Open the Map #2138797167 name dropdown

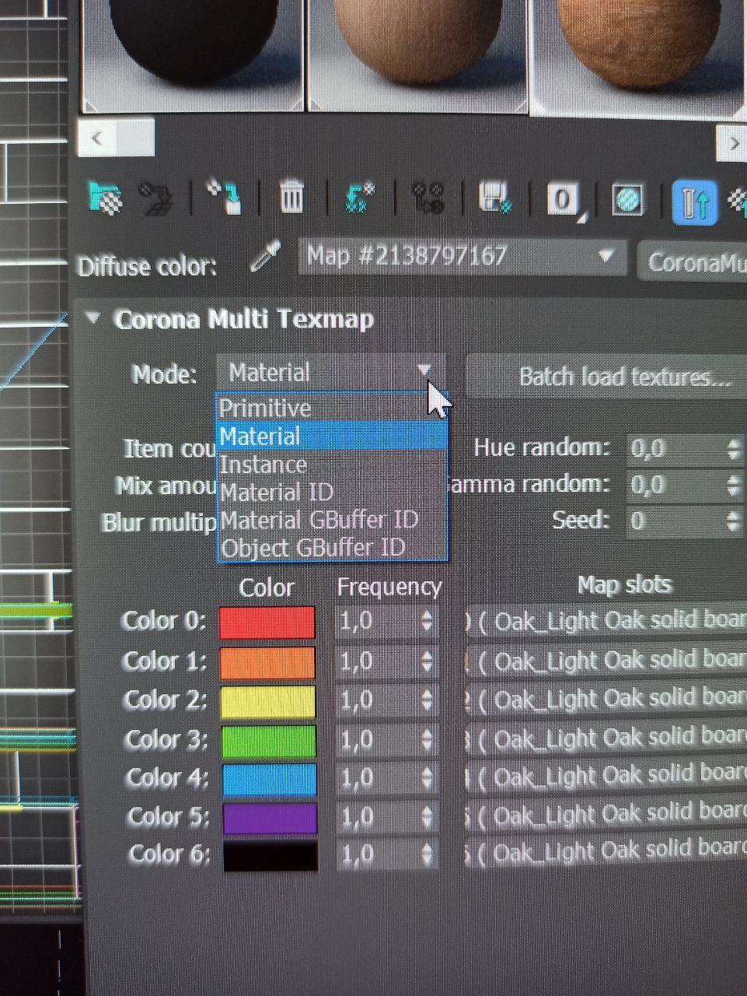pyautogui.click(x=463, y=257)
